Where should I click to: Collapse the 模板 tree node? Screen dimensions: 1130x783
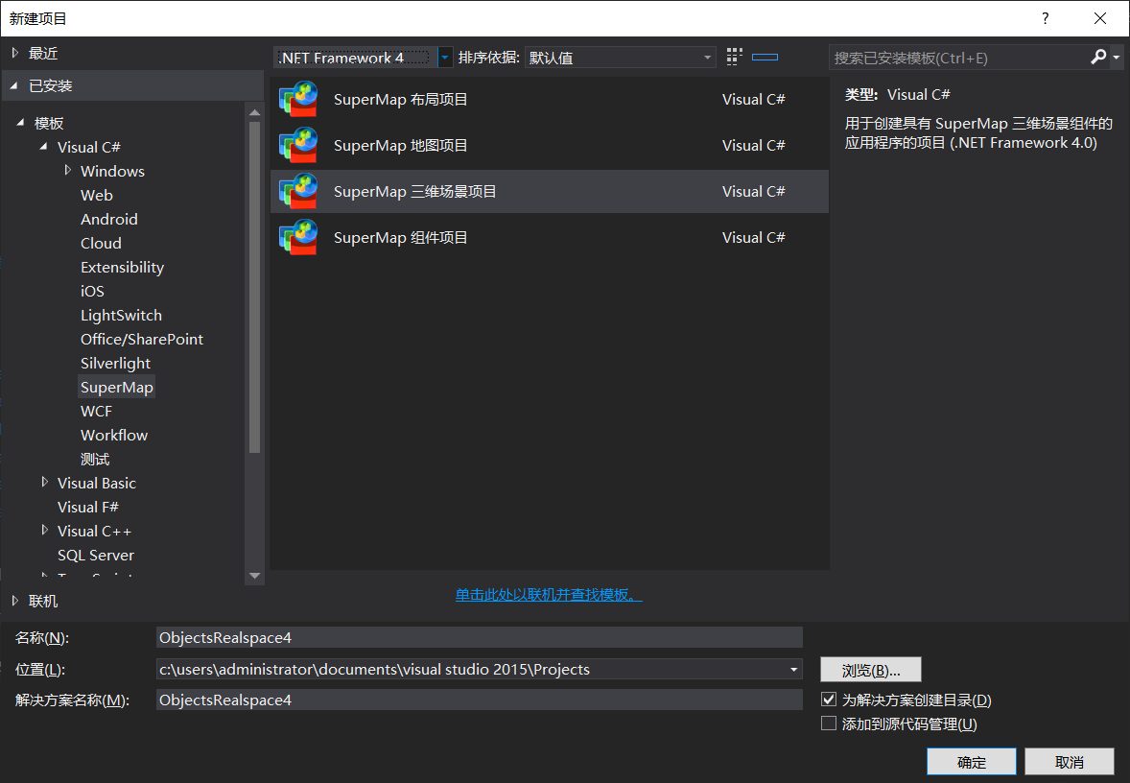pos(20,123)
